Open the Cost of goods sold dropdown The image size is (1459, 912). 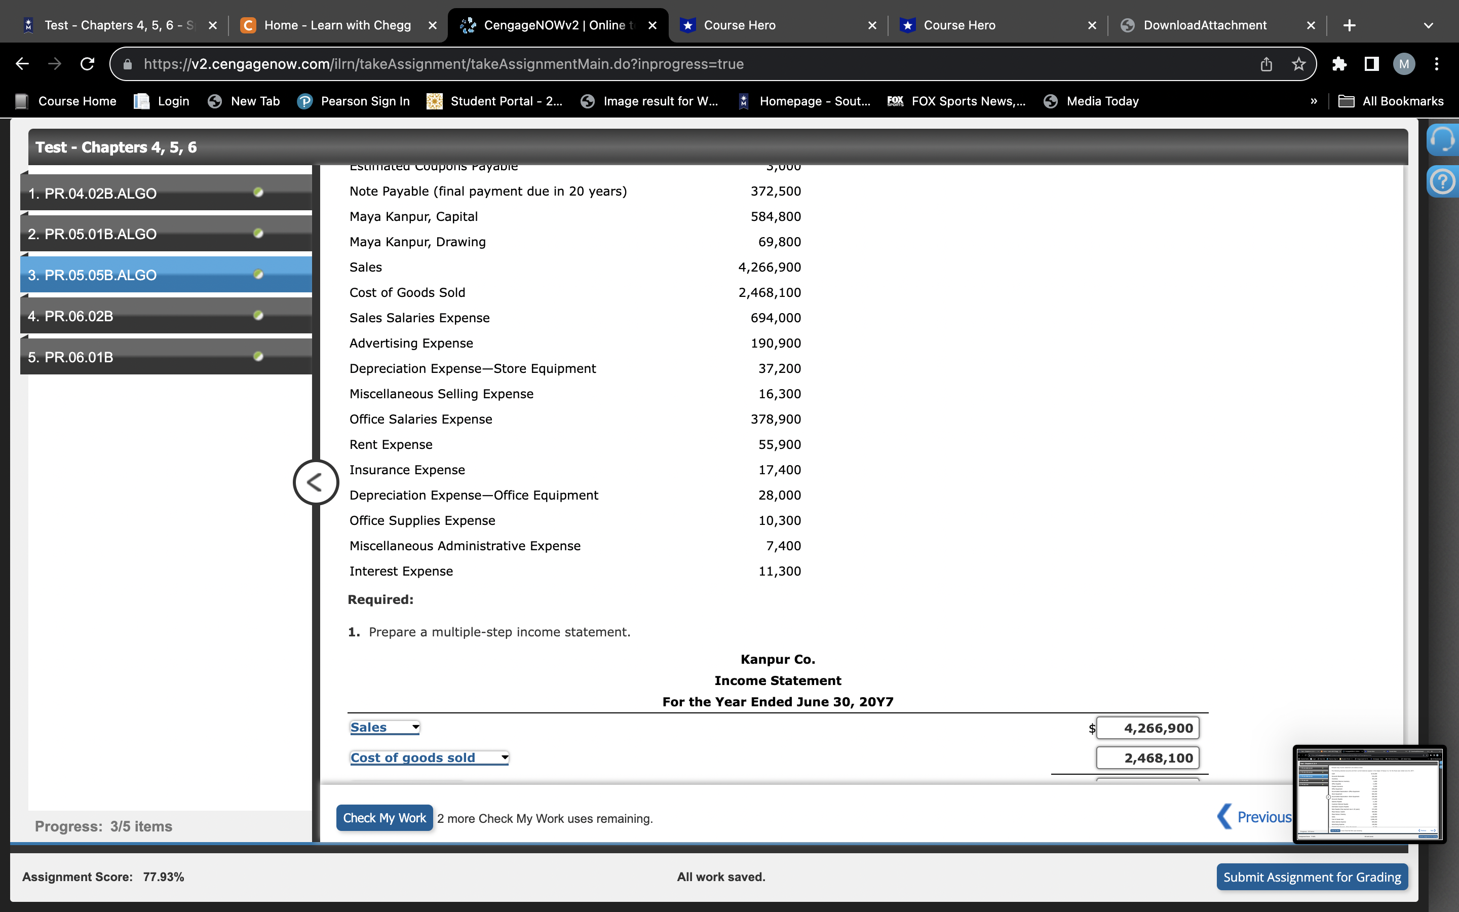point(429,757)
